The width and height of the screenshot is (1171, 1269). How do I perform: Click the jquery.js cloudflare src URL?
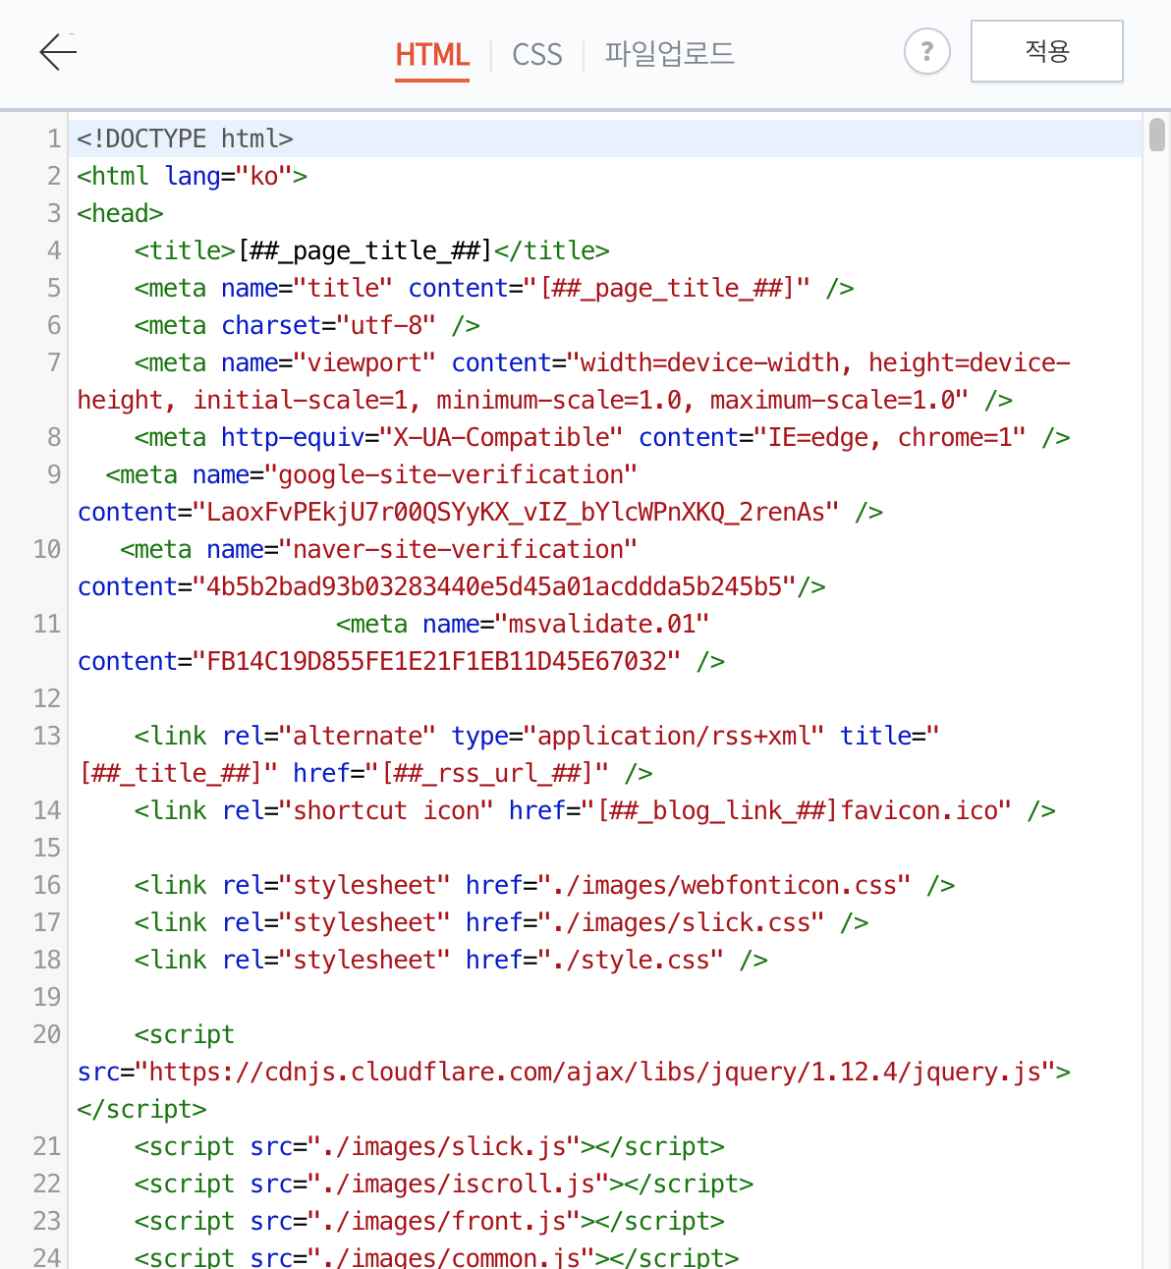(595, 1072)
